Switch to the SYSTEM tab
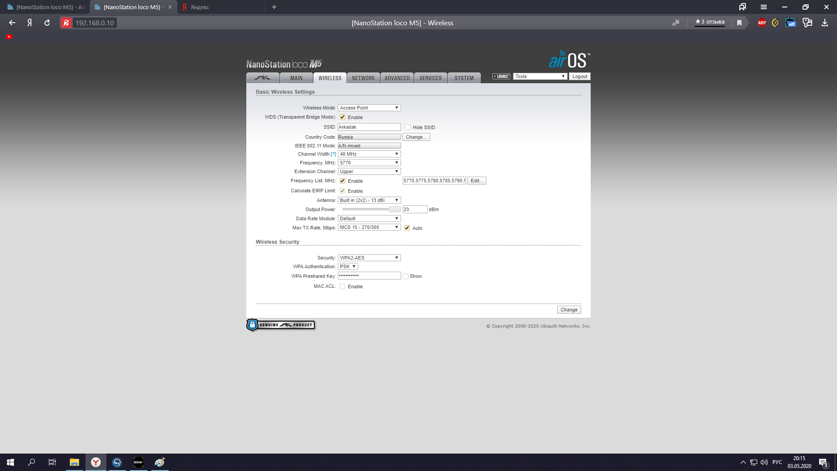Image resolution: width=837 pixels, height=471 pixels. [x=464, y=78]
